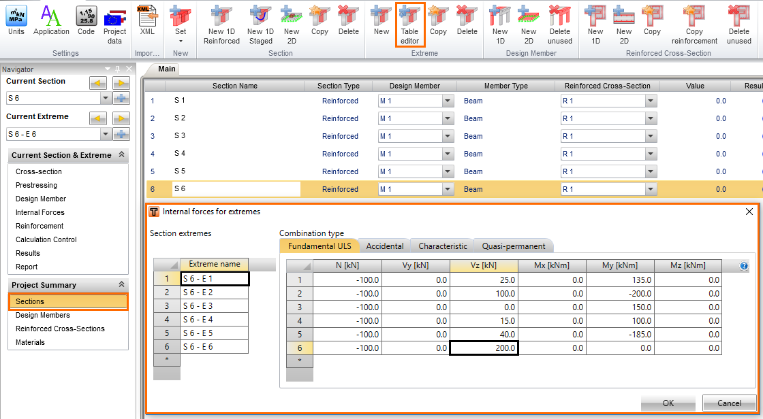Click the Vz cell showing 200.0
The width and height of the screenshot is (763, 419).
484,348
